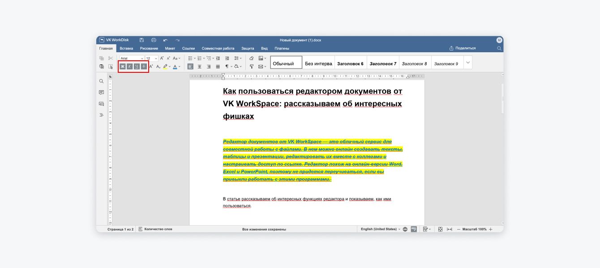
Task: Click the yellow highlight color marker
Action: pos(165,67)
